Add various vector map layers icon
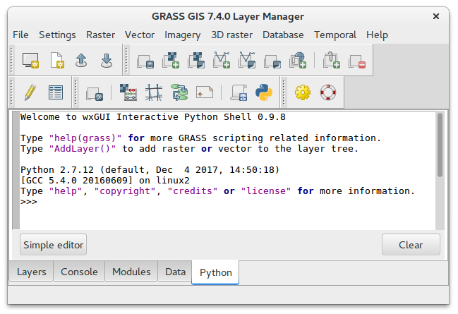This screenshot has width=458, height=314. pyautogui.click(x=247, y=61)
